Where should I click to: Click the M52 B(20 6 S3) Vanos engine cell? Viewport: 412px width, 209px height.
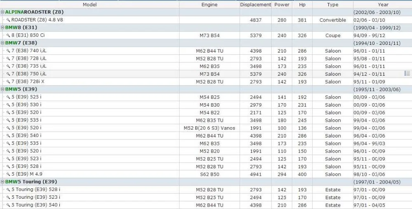(209, 128)
